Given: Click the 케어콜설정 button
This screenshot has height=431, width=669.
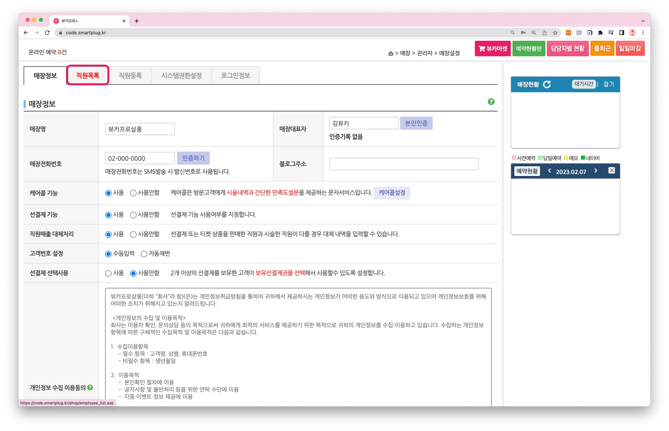Looking at the screenshot, I should coord(392,193).
